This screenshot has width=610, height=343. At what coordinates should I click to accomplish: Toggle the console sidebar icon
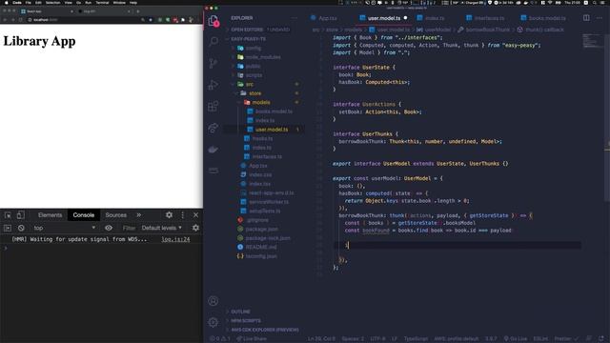[8, 228]
